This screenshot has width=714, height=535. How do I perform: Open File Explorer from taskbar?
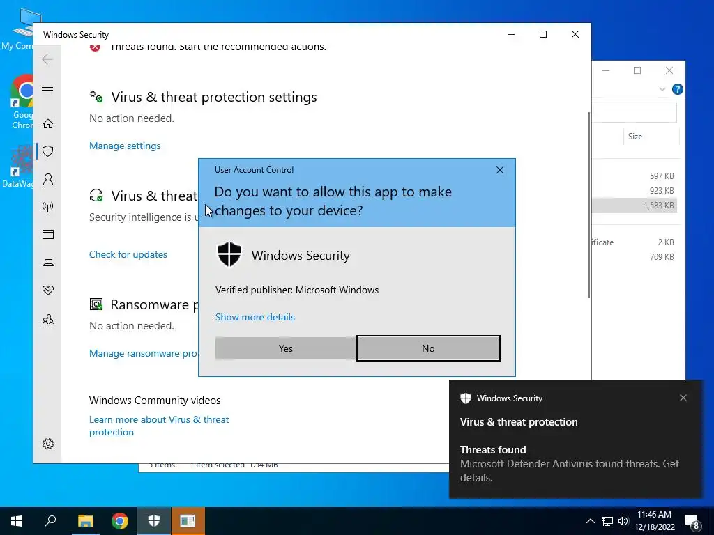click(85, 521)
